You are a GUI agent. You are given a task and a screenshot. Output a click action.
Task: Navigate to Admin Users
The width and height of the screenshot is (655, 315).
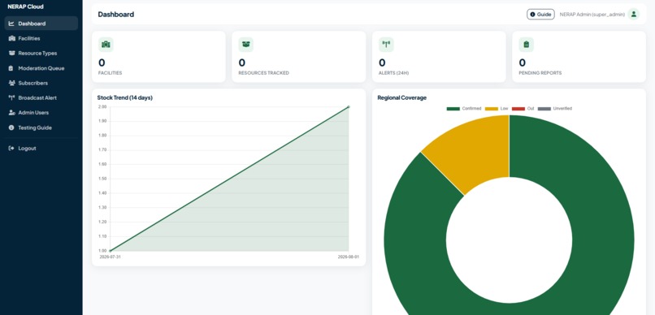coord(41,113)
